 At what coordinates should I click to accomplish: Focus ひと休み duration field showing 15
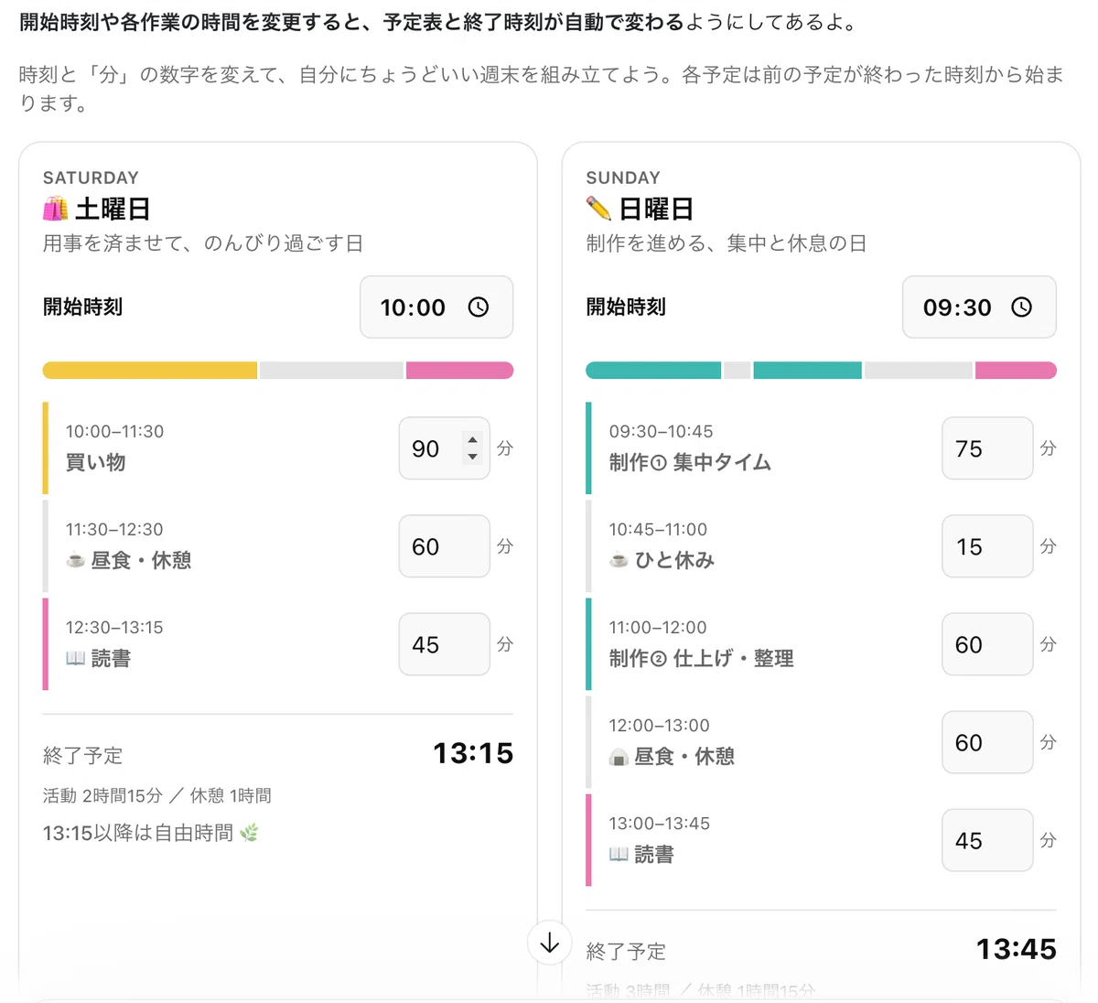click(x=987, y=546)
